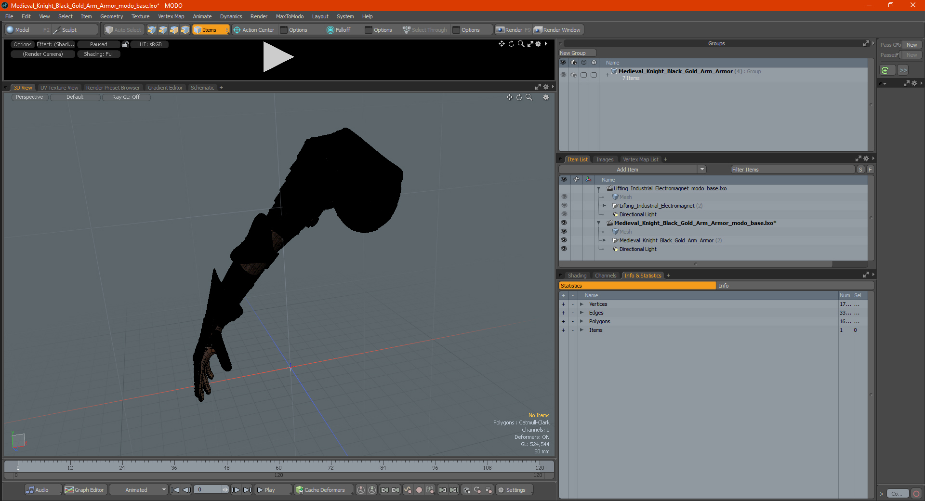
Task: Toggle visibility of first Mesh item
Action: [x=564, y=197]
